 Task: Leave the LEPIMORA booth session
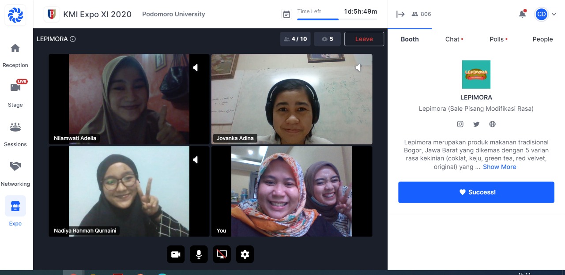point(364,39)
